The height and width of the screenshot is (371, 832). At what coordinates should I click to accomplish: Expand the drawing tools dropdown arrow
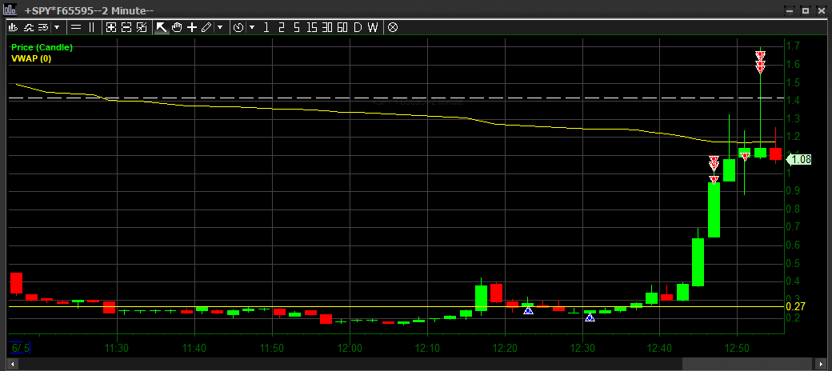click(220, 27)
